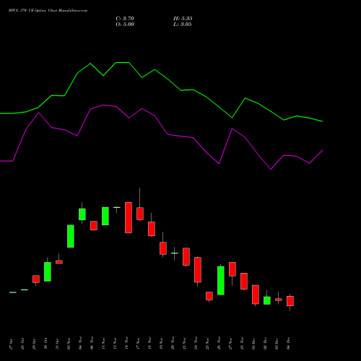
Task: Select the red candlestick above 04 Dec
Action: click(290, 301)
